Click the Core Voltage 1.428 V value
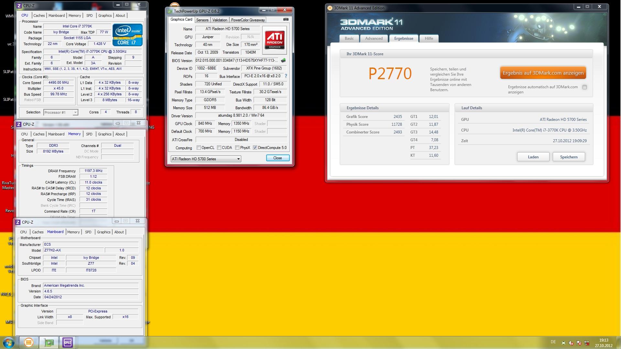This screenshot has height=349, width=621. pyautogui.click(x=99, y=44)
